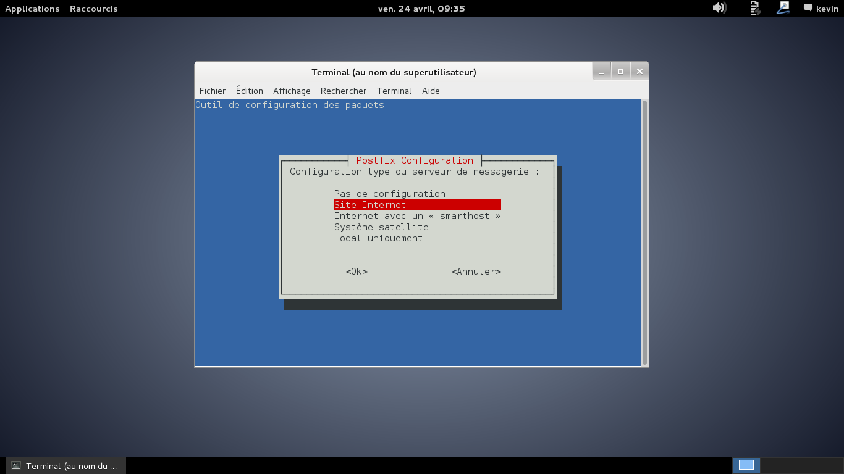Viewport: 844px width, 474px height.
Task: Select the highlighted 'Site Internet' option
Action: click(x=417, y=205)
